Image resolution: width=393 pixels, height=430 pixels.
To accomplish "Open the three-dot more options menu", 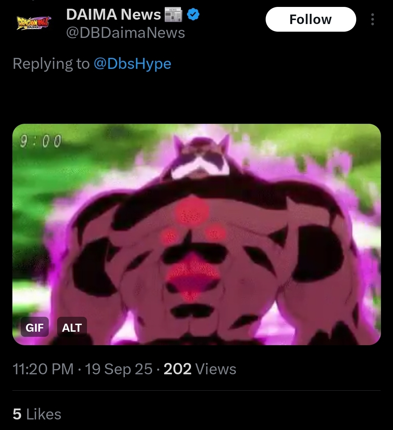I will tap(372, 19).
